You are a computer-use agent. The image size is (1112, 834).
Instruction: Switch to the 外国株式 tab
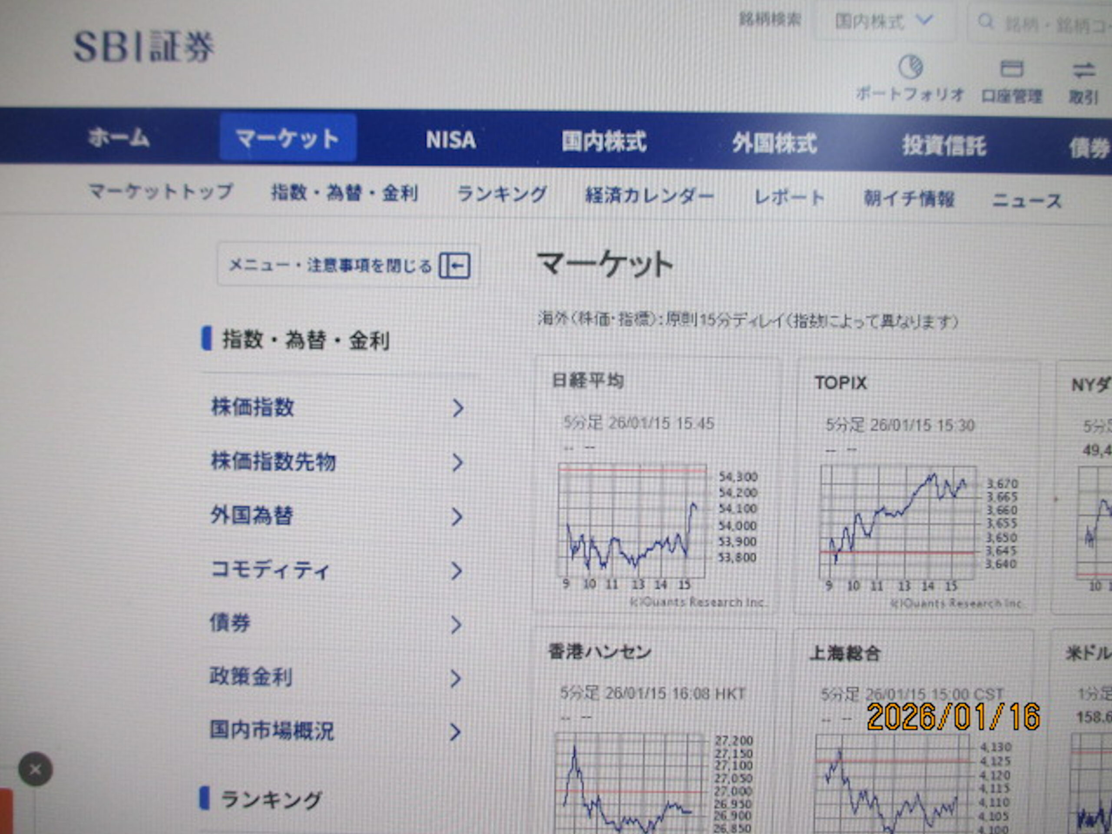(774, 144)
